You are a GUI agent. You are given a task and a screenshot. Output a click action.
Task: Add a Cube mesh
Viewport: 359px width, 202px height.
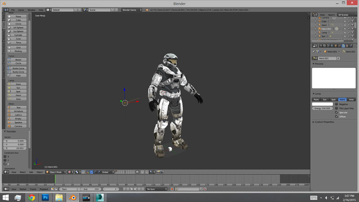[17, 20]
